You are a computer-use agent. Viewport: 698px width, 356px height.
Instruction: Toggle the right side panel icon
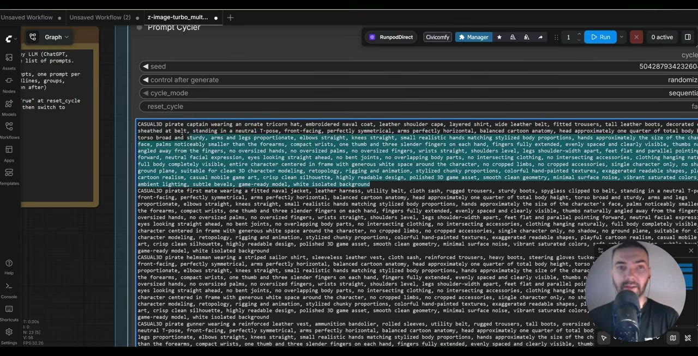click(688, 37)
